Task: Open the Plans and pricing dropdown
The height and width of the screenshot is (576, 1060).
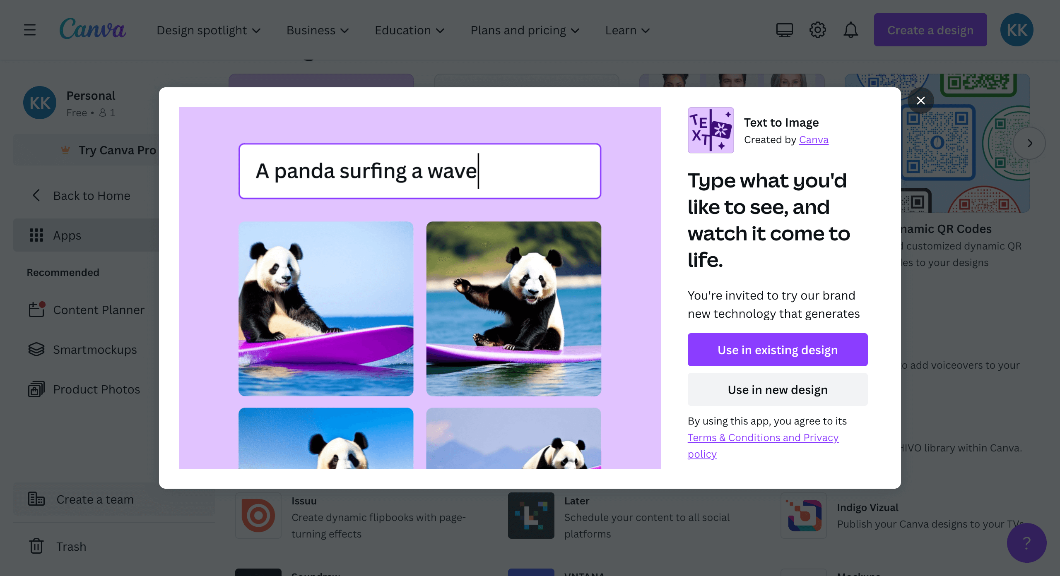Action: click(525, 30)
